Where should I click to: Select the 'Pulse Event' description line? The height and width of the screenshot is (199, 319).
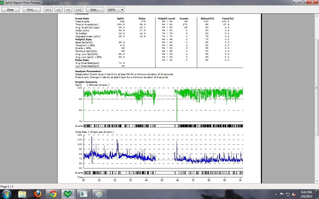tap(122, 77)
